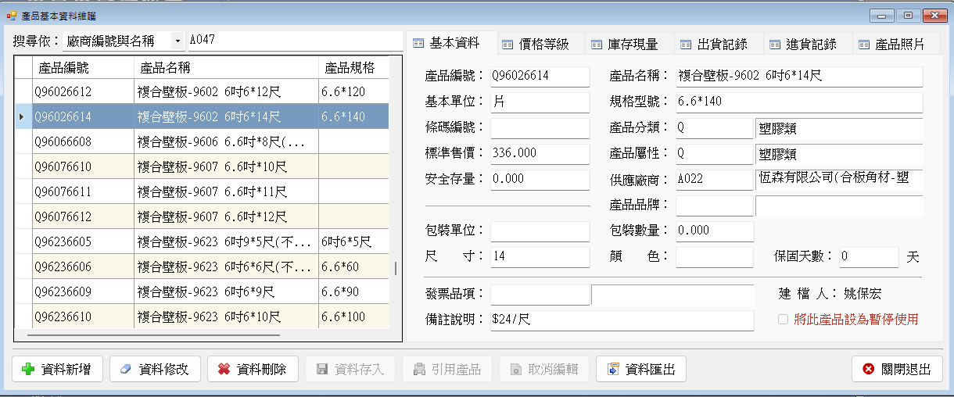Image resolution: width=954 pixels, height=397 pixels.
Task: Click the 資料刪除 delete data button
Action: point(253,369)
